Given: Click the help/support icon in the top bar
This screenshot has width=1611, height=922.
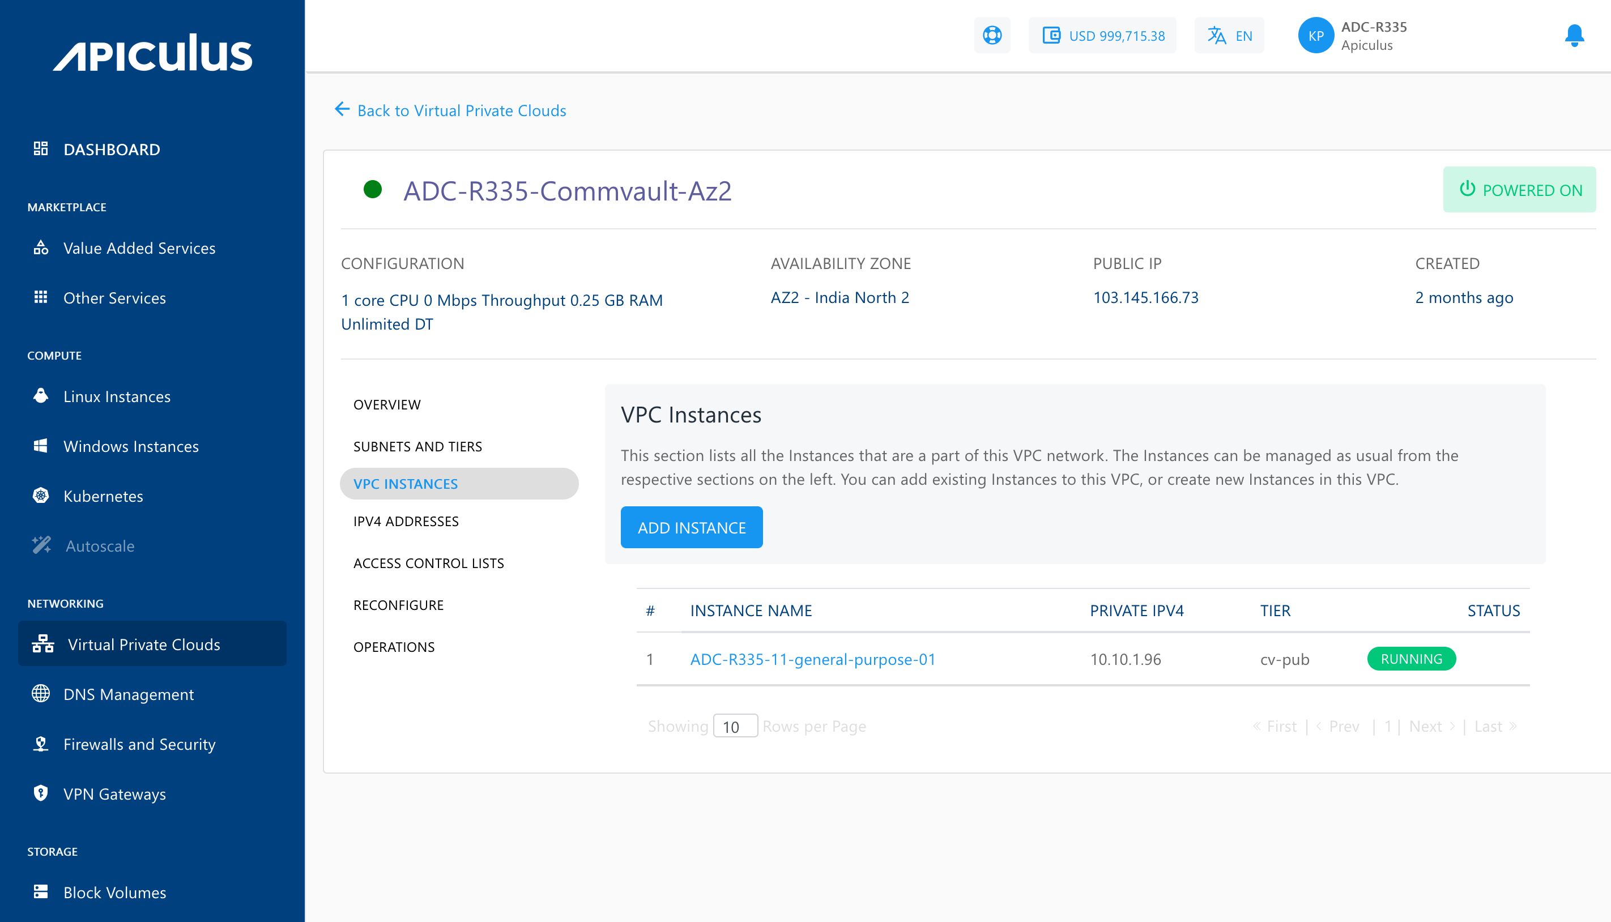Looking at the screenshot, I should click(x=992, y=36).
